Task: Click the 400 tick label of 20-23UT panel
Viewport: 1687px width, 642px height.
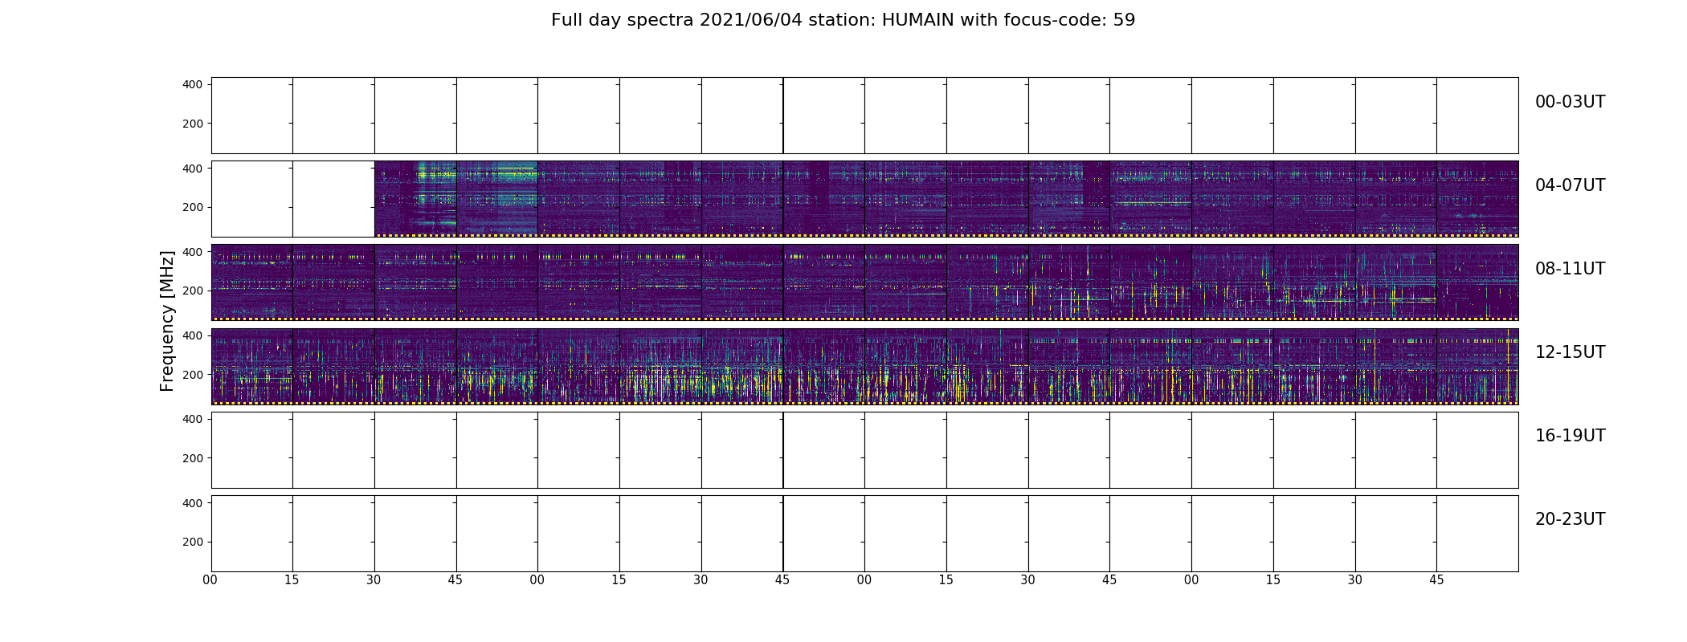Action: (x=193, y=503)
